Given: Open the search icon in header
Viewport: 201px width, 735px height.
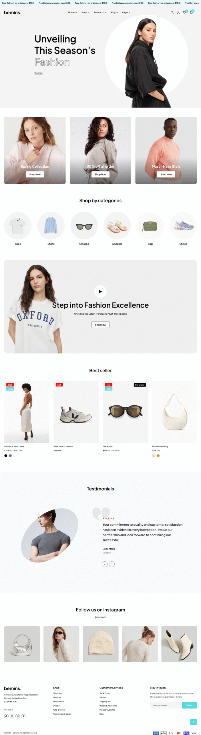Looking at the screenshot, I should [x=172, y=12].
